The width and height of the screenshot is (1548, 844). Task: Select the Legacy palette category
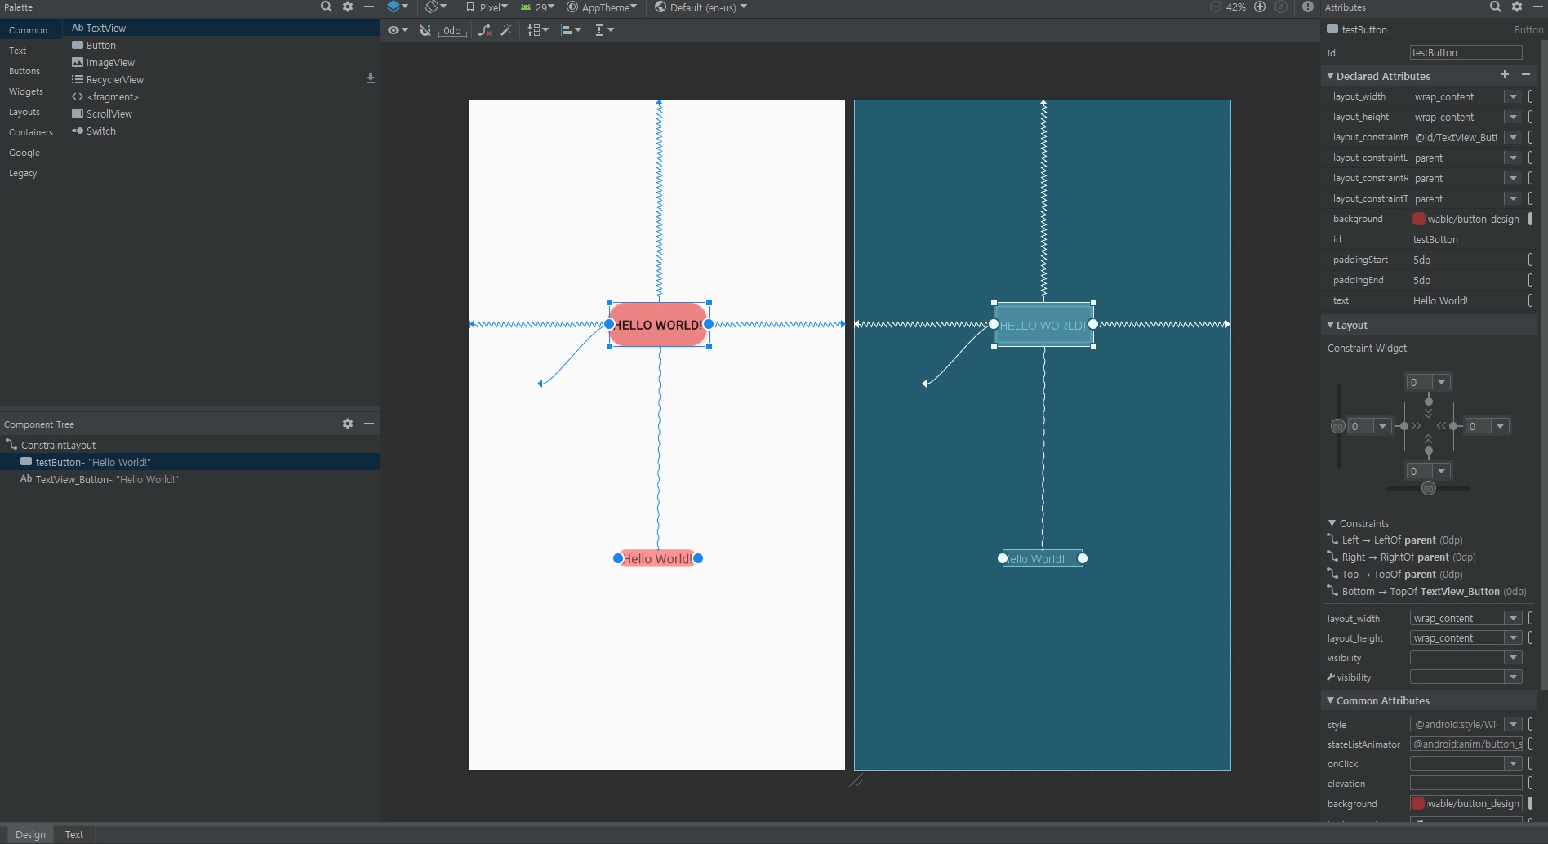click(29, 173)
